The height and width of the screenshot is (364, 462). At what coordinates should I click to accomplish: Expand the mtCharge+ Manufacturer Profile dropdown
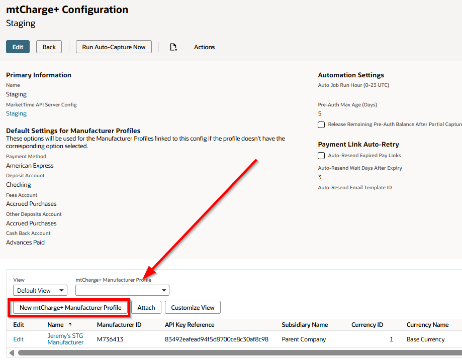tap(122, 290)
